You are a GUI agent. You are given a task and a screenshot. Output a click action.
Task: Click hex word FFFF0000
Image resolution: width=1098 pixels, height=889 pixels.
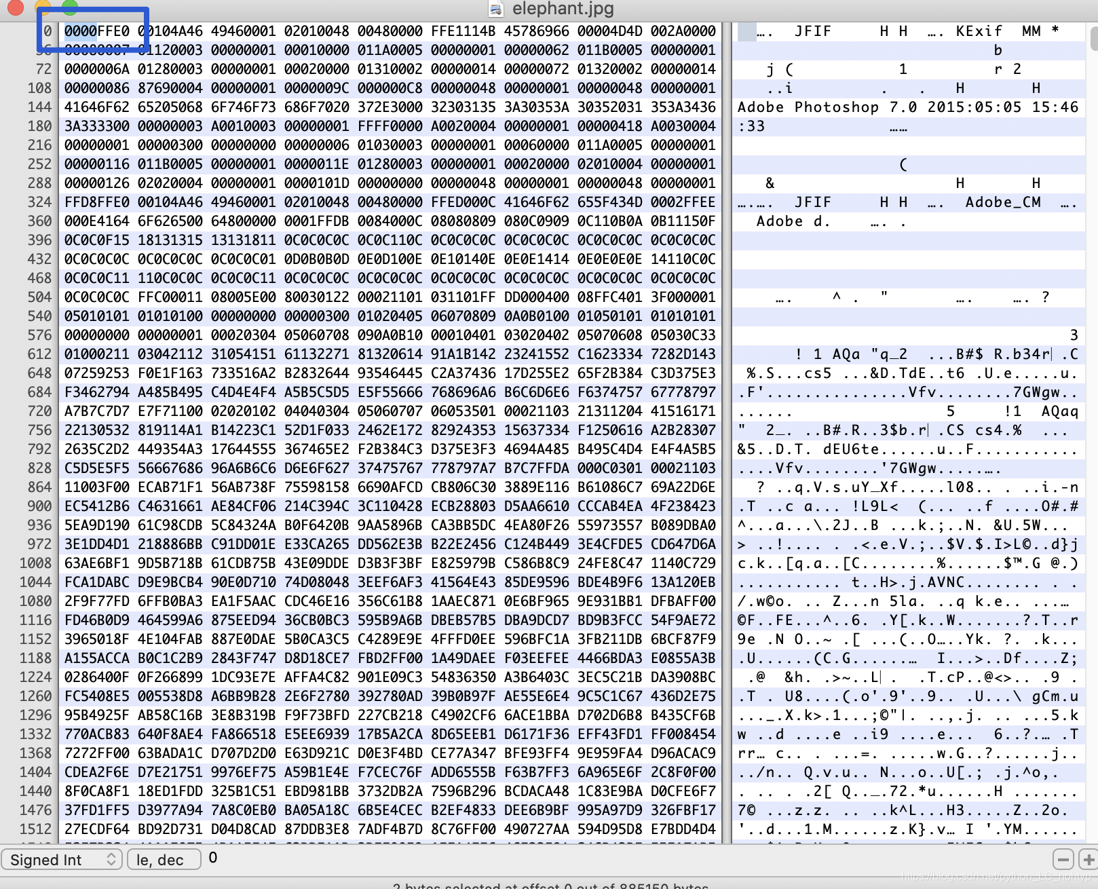coord(390,126)
